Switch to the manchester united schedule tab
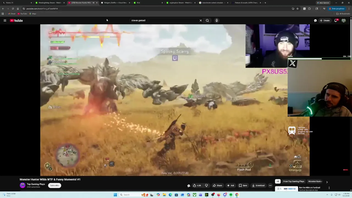 (x=214, y=3)
